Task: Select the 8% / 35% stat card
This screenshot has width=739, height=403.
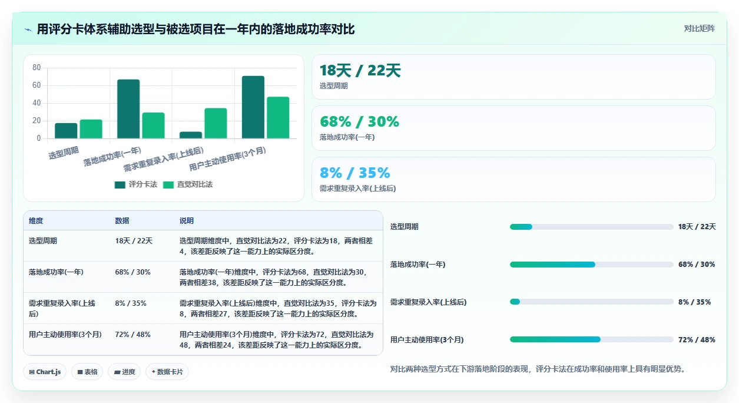Action: (513, 180)
